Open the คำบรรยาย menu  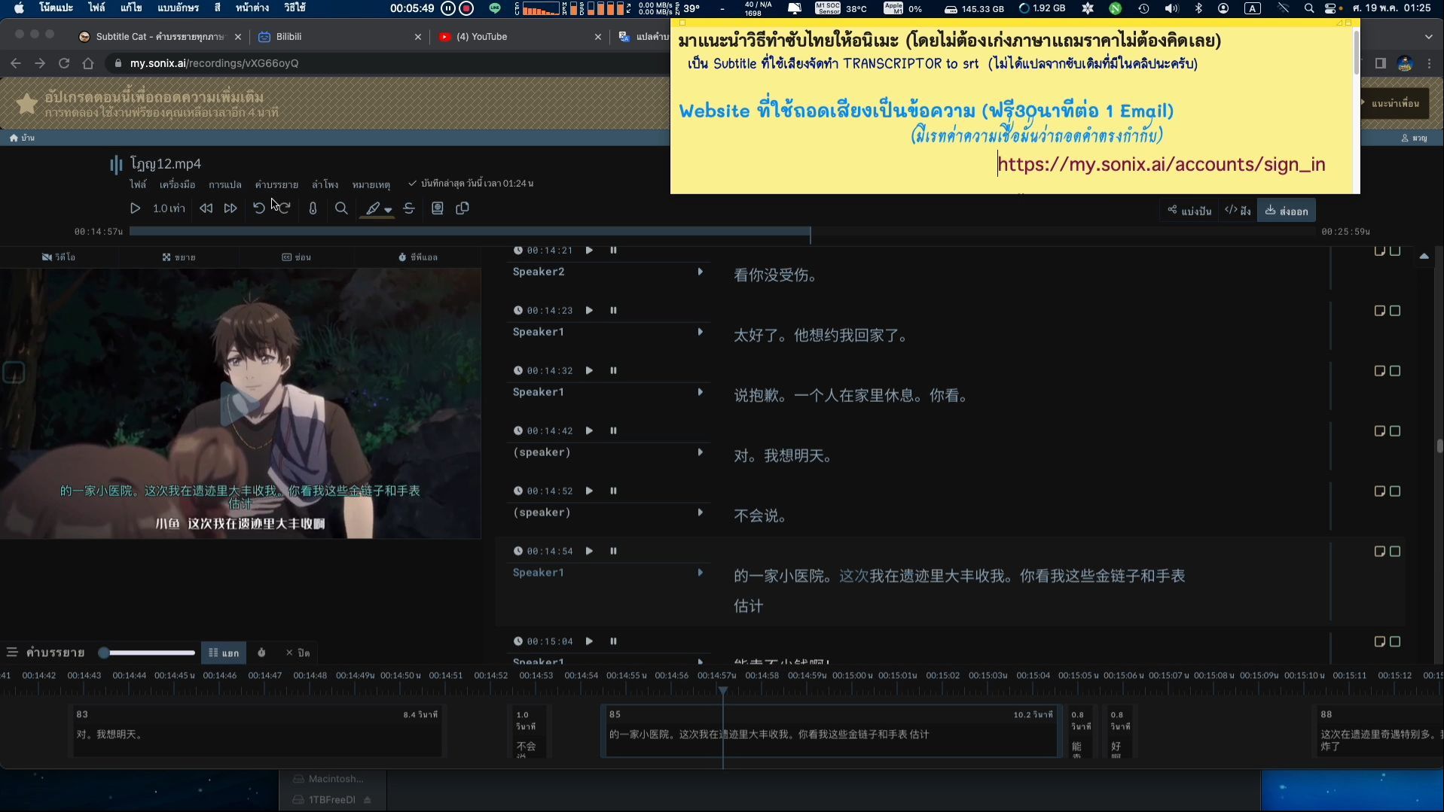[276, 184]
